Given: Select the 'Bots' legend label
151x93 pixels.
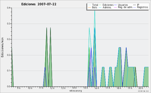Looking at the screenshot, I should coord(95,7).
